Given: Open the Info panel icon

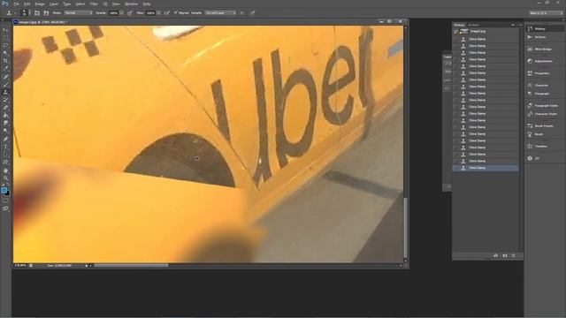Looking at the screenshot, I should coord(530,158).
